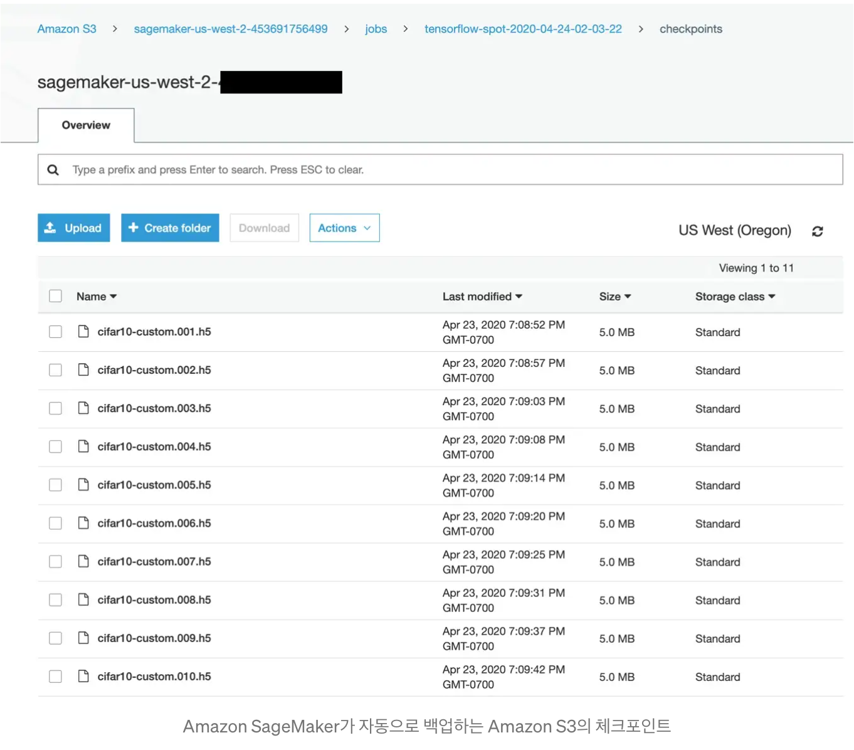Click the search magnifier icon in prefix field
Viewport: 854px width, 750px height.
point(53,170)
